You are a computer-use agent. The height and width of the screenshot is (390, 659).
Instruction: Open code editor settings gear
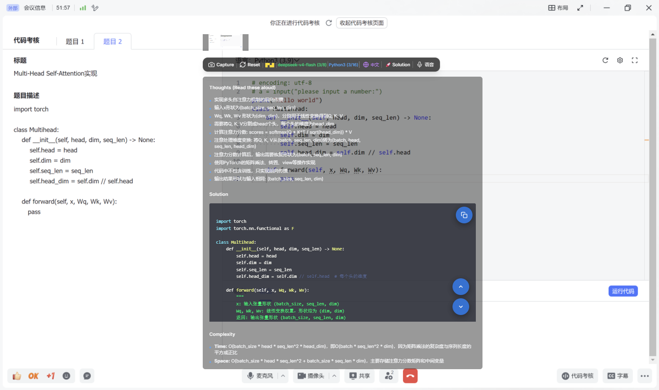tap(620, 60)
